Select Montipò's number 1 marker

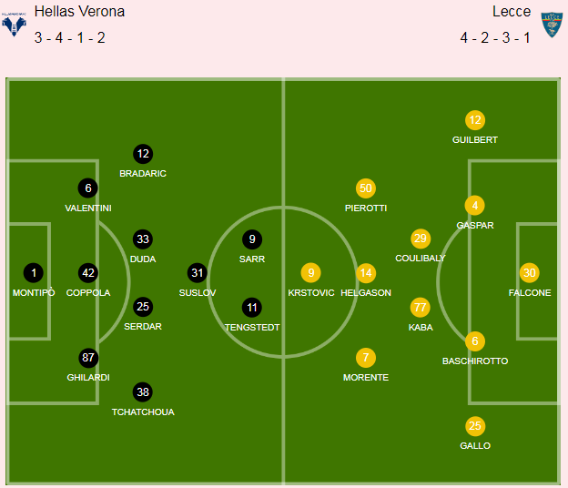34,273
